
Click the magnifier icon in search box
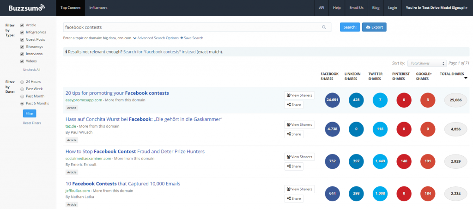324,27
